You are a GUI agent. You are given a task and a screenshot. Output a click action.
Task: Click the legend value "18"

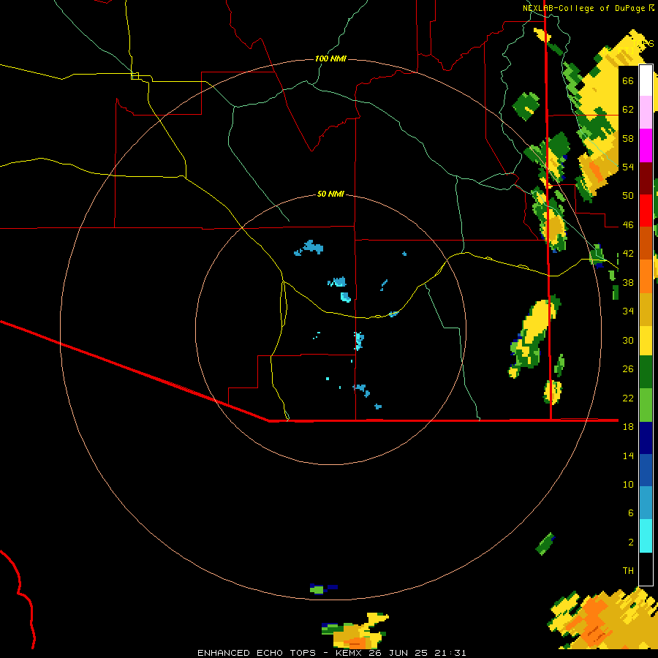pyautogui.click(x=628, y=427)
